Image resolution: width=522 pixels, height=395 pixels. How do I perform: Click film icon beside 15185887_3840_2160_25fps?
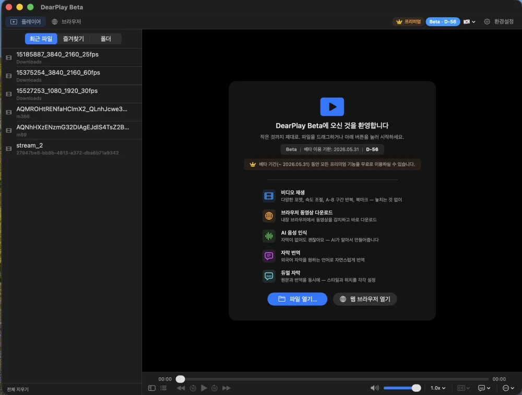[x=9, y=57]
